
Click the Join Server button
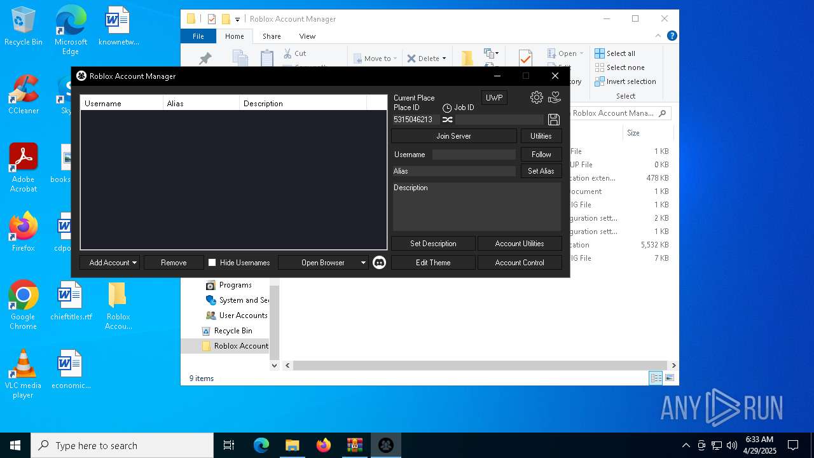(453, 135)
